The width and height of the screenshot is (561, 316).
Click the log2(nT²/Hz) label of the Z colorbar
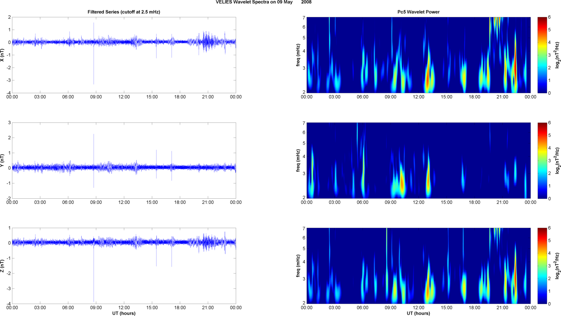pyautogui.click(x=558, y=266)
